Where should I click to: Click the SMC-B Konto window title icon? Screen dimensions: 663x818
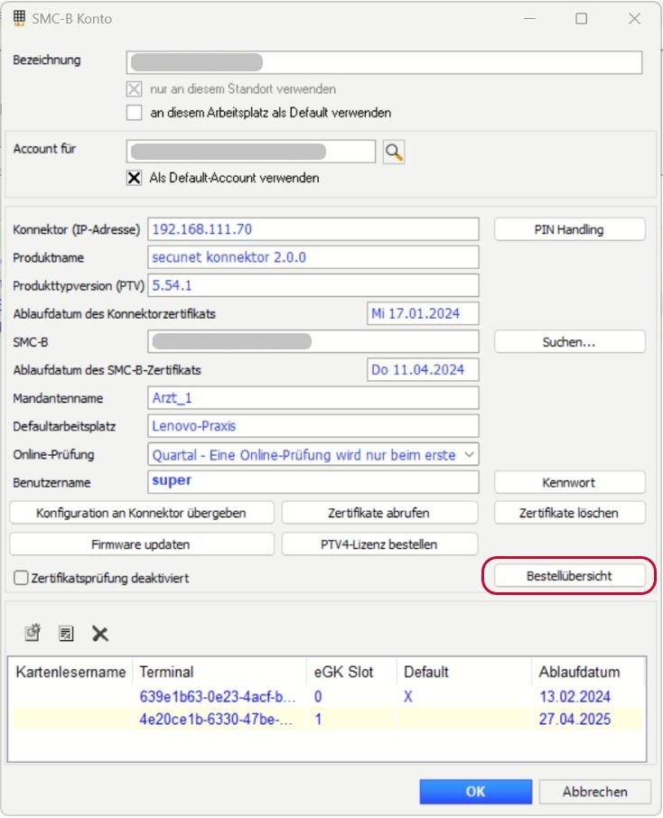pyautogui.click(x=19, y=18)
